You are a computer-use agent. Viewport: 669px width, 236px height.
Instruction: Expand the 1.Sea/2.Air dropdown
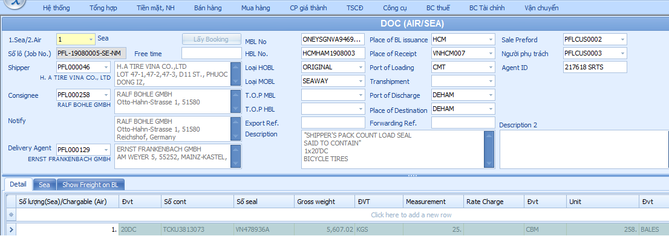click(x=91, y=39)
